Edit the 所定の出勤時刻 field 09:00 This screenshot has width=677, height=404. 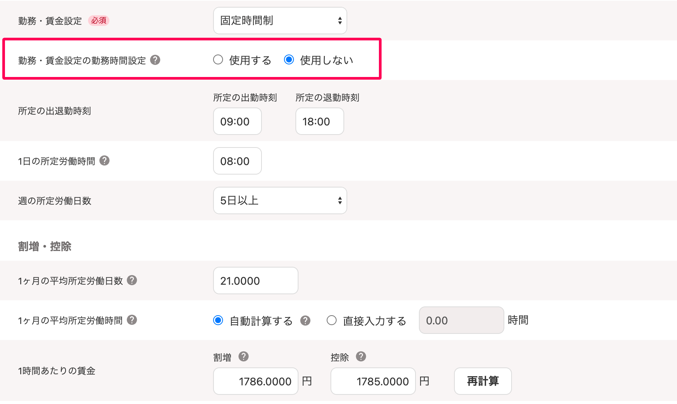point(237,121)
